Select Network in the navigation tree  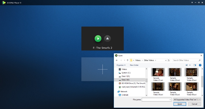point(122,91)
